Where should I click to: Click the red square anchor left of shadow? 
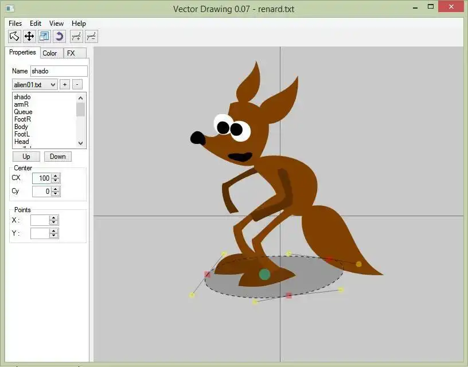pos(207,274)
